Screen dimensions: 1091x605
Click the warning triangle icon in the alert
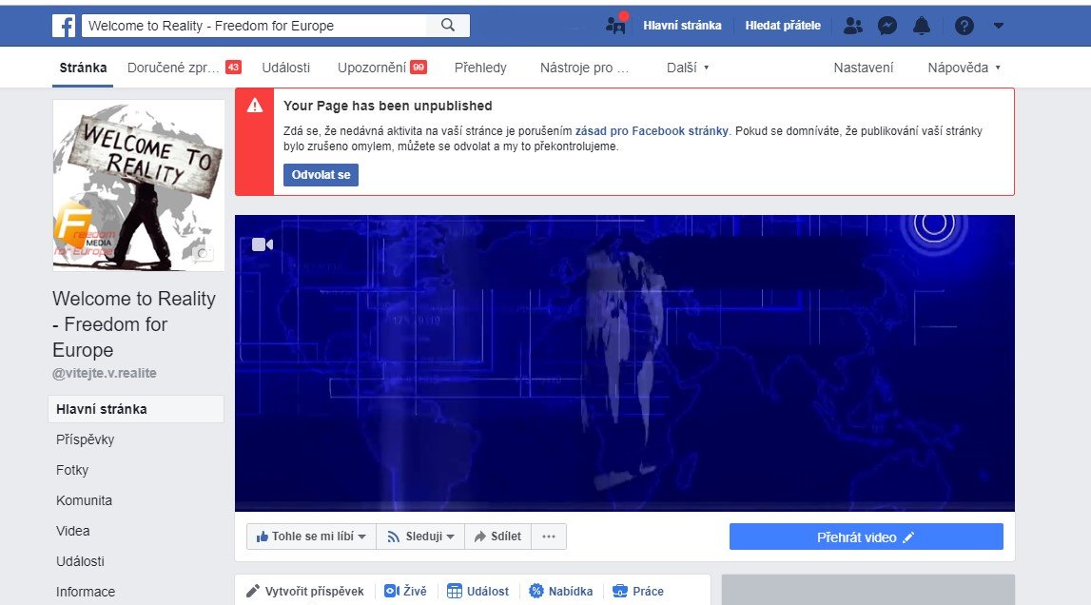click(x=255, y=106)
